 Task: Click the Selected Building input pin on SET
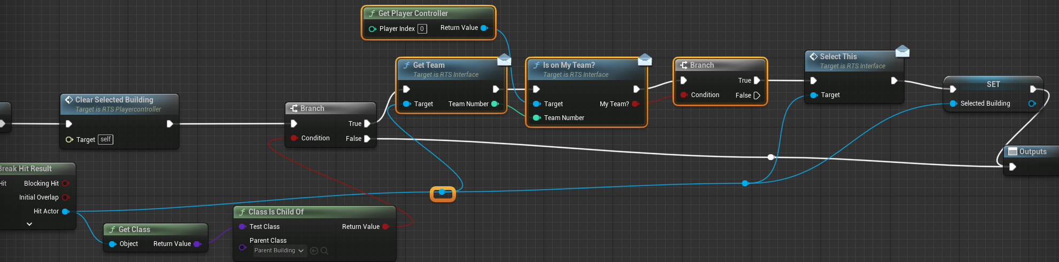[953, 104]
